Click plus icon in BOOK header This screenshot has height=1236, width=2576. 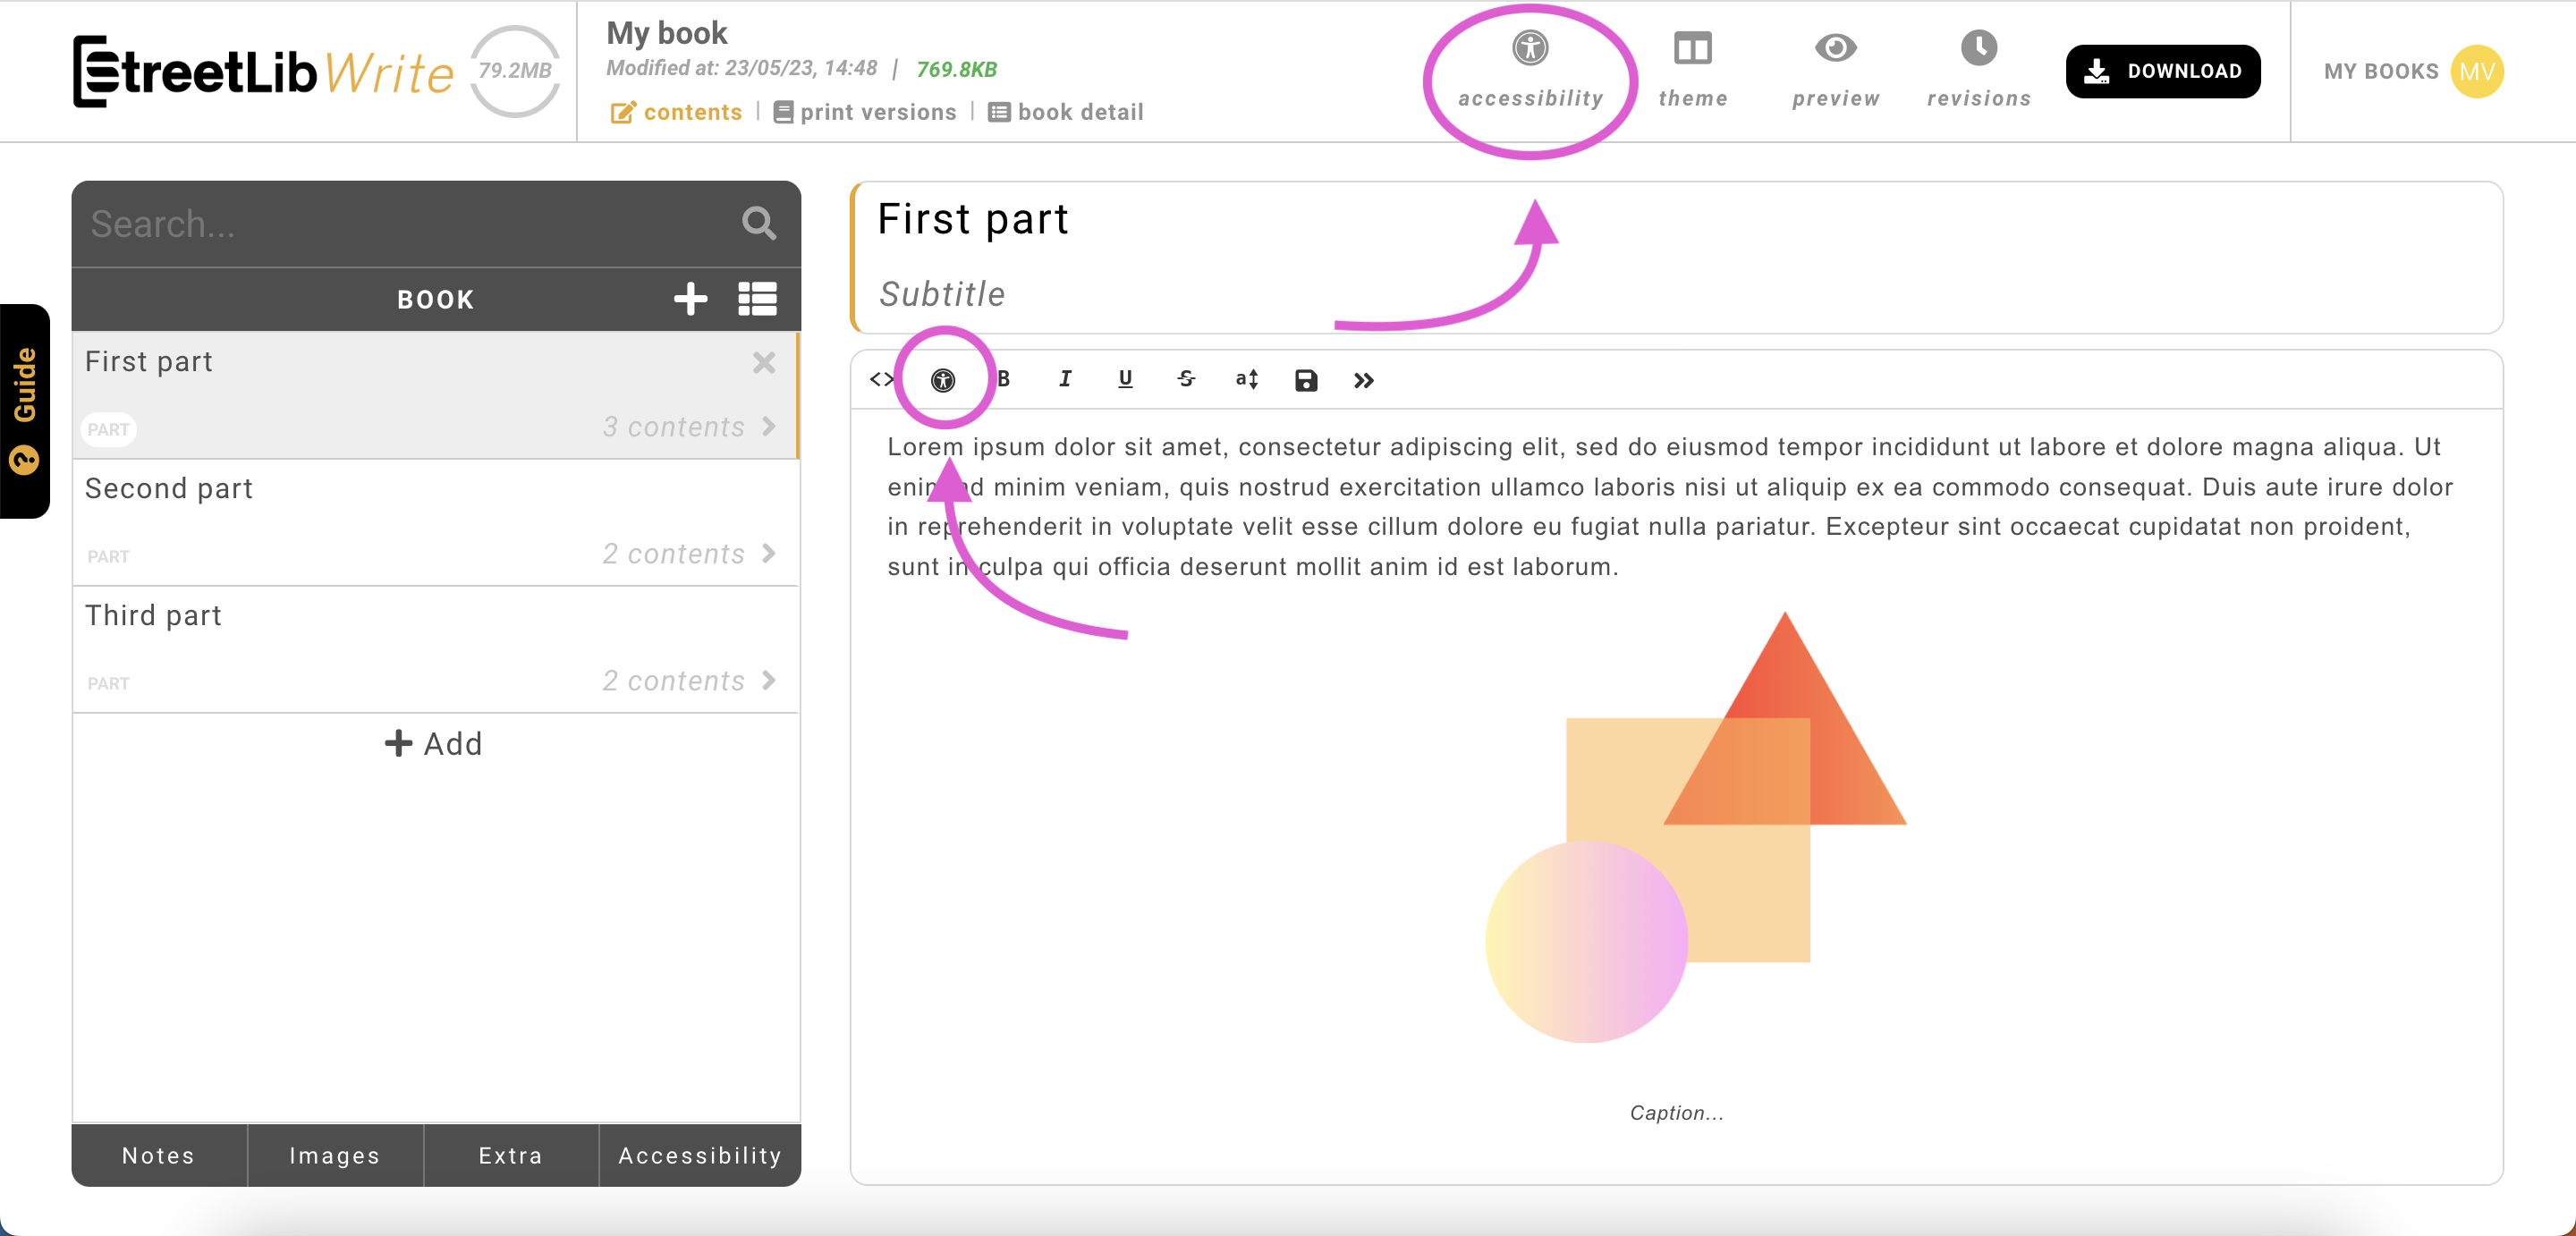(x=690, y=298)
